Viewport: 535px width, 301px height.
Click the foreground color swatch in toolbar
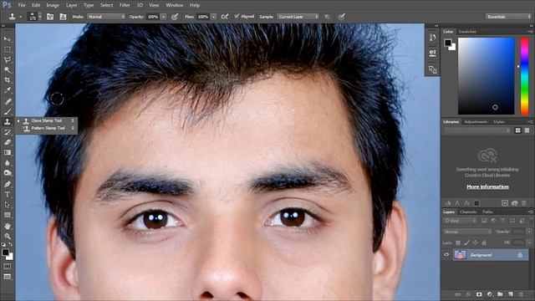click(x=5, y=253)
